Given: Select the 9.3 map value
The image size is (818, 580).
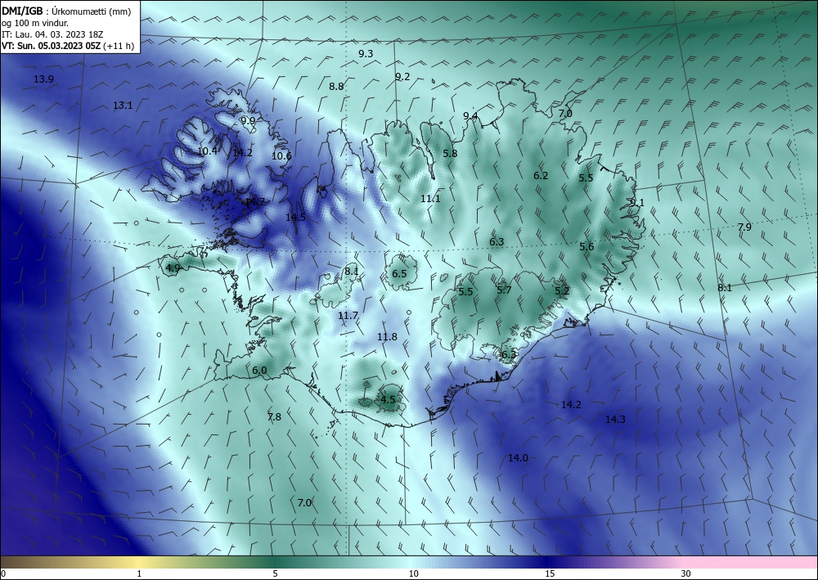Looking at the screenshot, I should [x=366, y=54].
